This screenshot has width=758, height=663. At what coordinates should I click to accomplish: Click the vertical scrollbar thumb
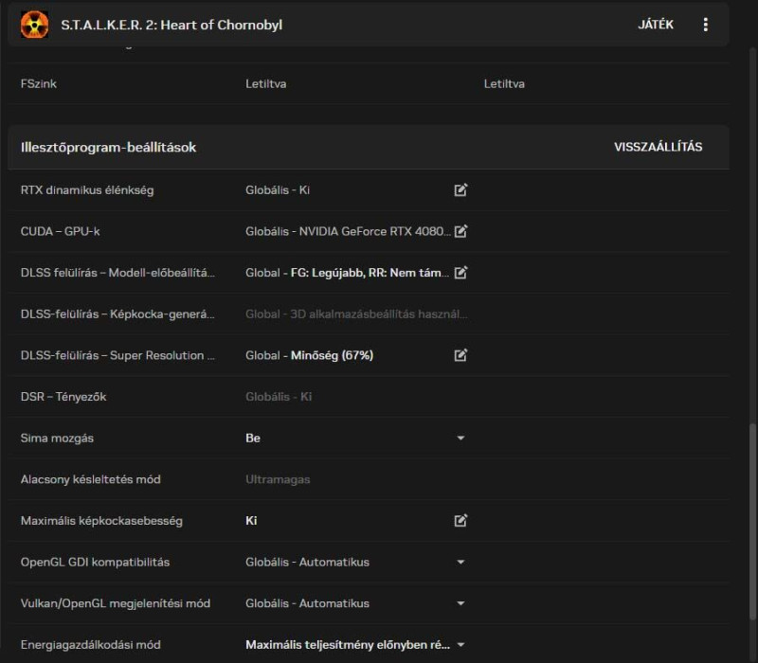coord(752,522)
